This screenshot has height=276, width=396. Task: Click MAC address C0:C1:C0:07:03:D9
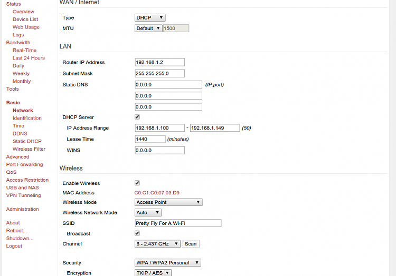tap(157, 193)
